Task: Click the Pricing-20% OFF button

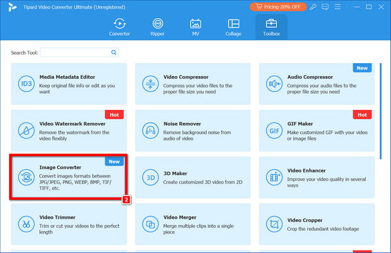Action: click(278, 7)
